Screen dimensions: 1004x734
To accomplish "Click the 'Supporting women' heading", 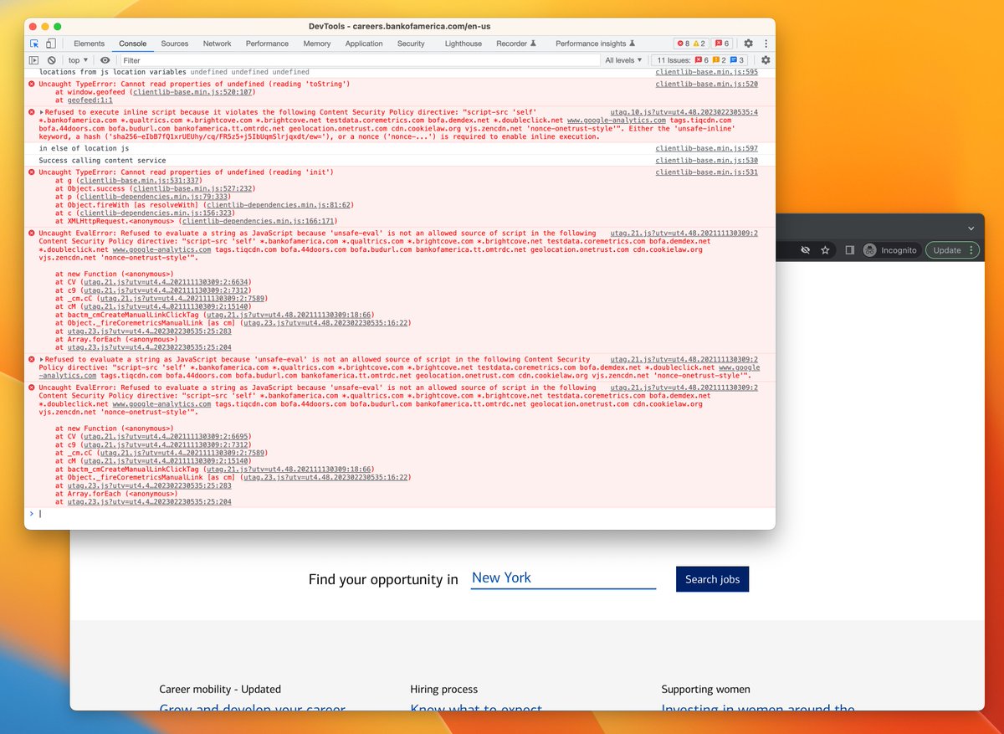I will click(x=705, y=690).
